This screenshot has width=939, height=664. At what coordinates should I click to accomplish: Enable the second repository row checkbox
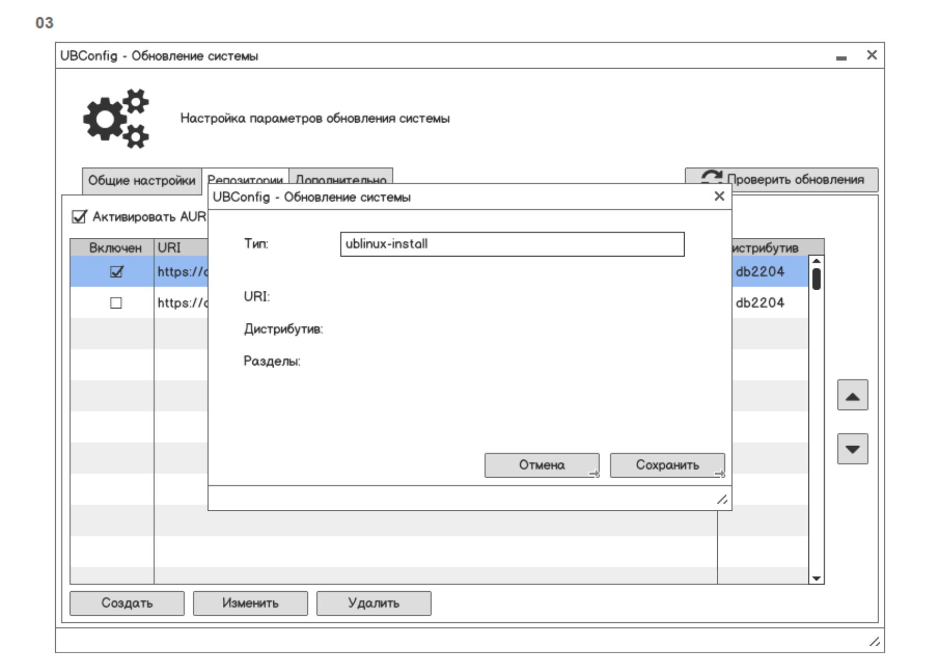116,303
